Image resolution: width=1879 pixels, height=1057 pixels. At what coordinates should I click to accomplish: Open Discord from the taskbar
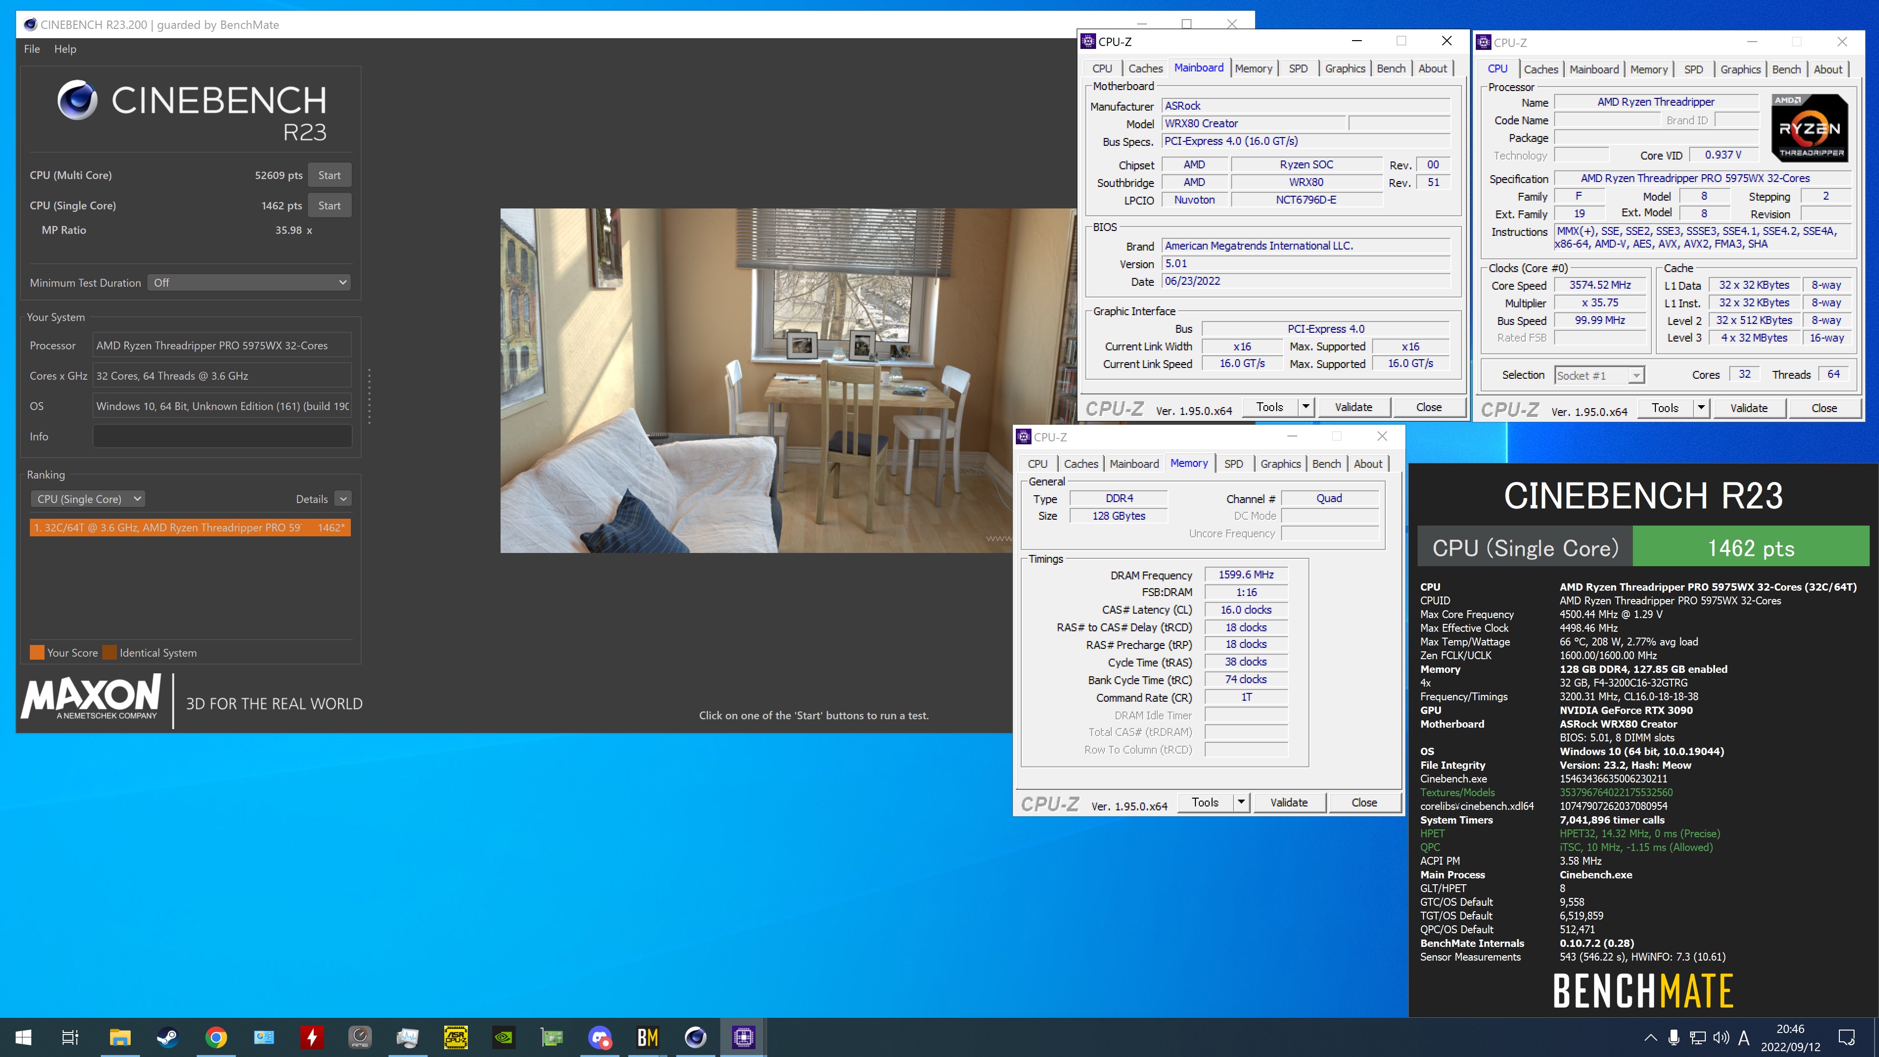600,1036
